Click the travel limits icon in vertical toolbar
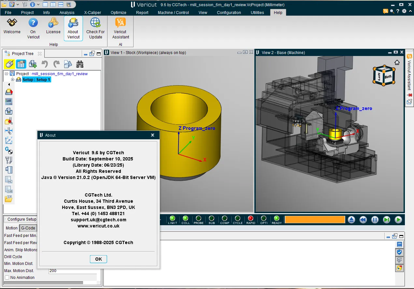 click(x=9, y=131)
